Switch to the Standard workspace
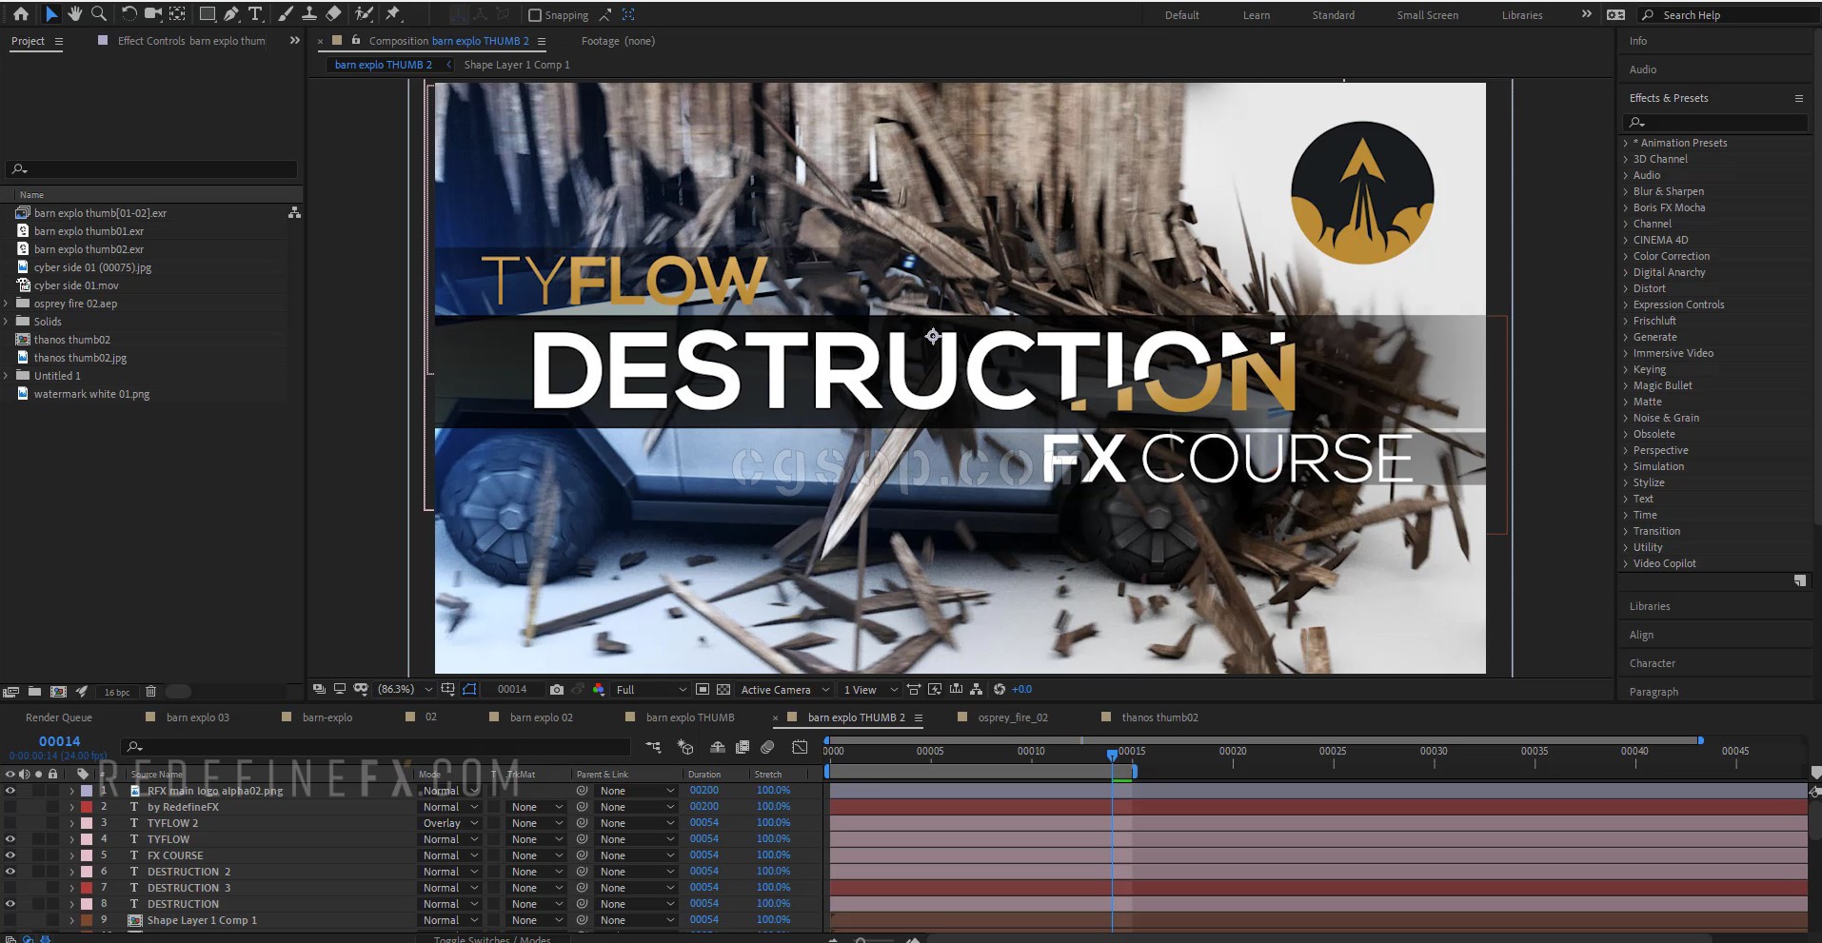 pyautogui.click(x=1333, y=15)
